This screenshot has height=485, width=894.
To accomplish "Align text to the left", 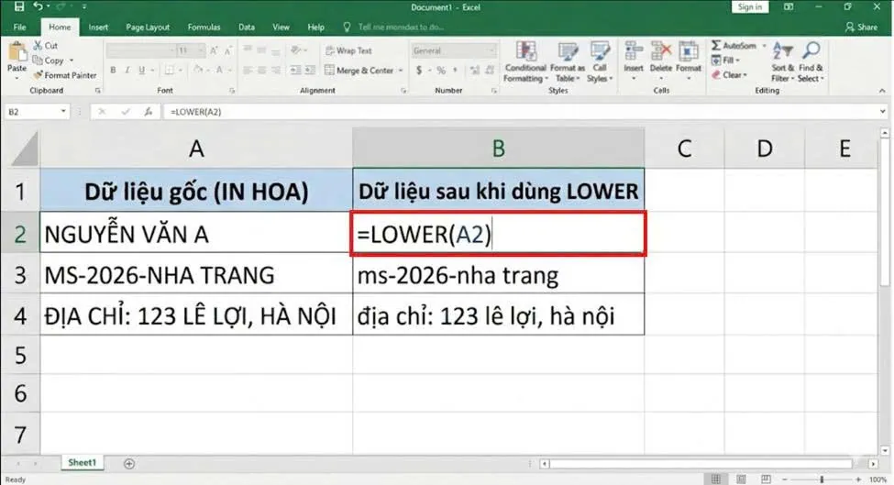I will (248, 70).
